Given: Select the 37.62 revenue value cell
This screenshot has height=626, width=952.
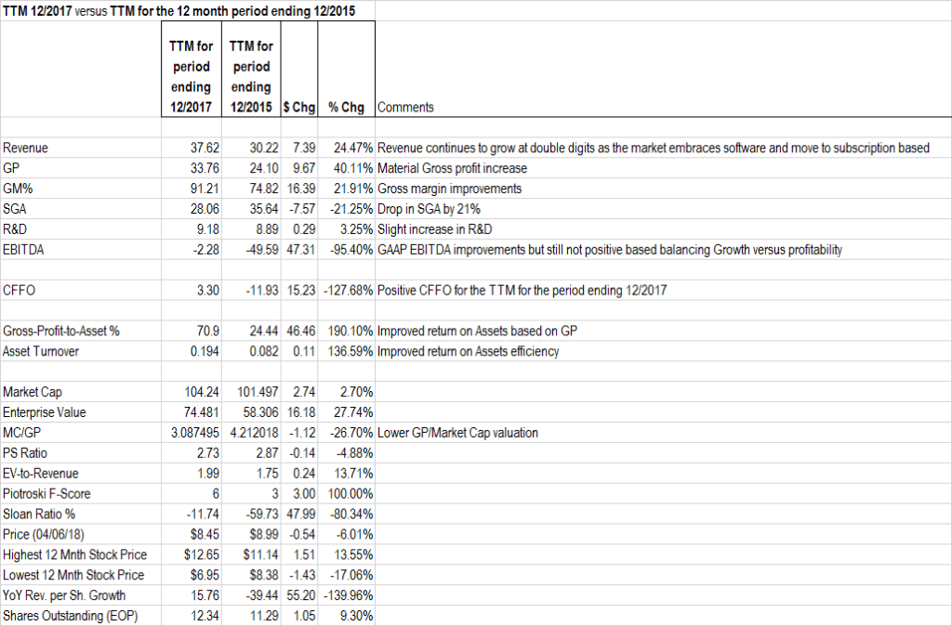Looking at the screenshot, I should (x=204, y=148).
